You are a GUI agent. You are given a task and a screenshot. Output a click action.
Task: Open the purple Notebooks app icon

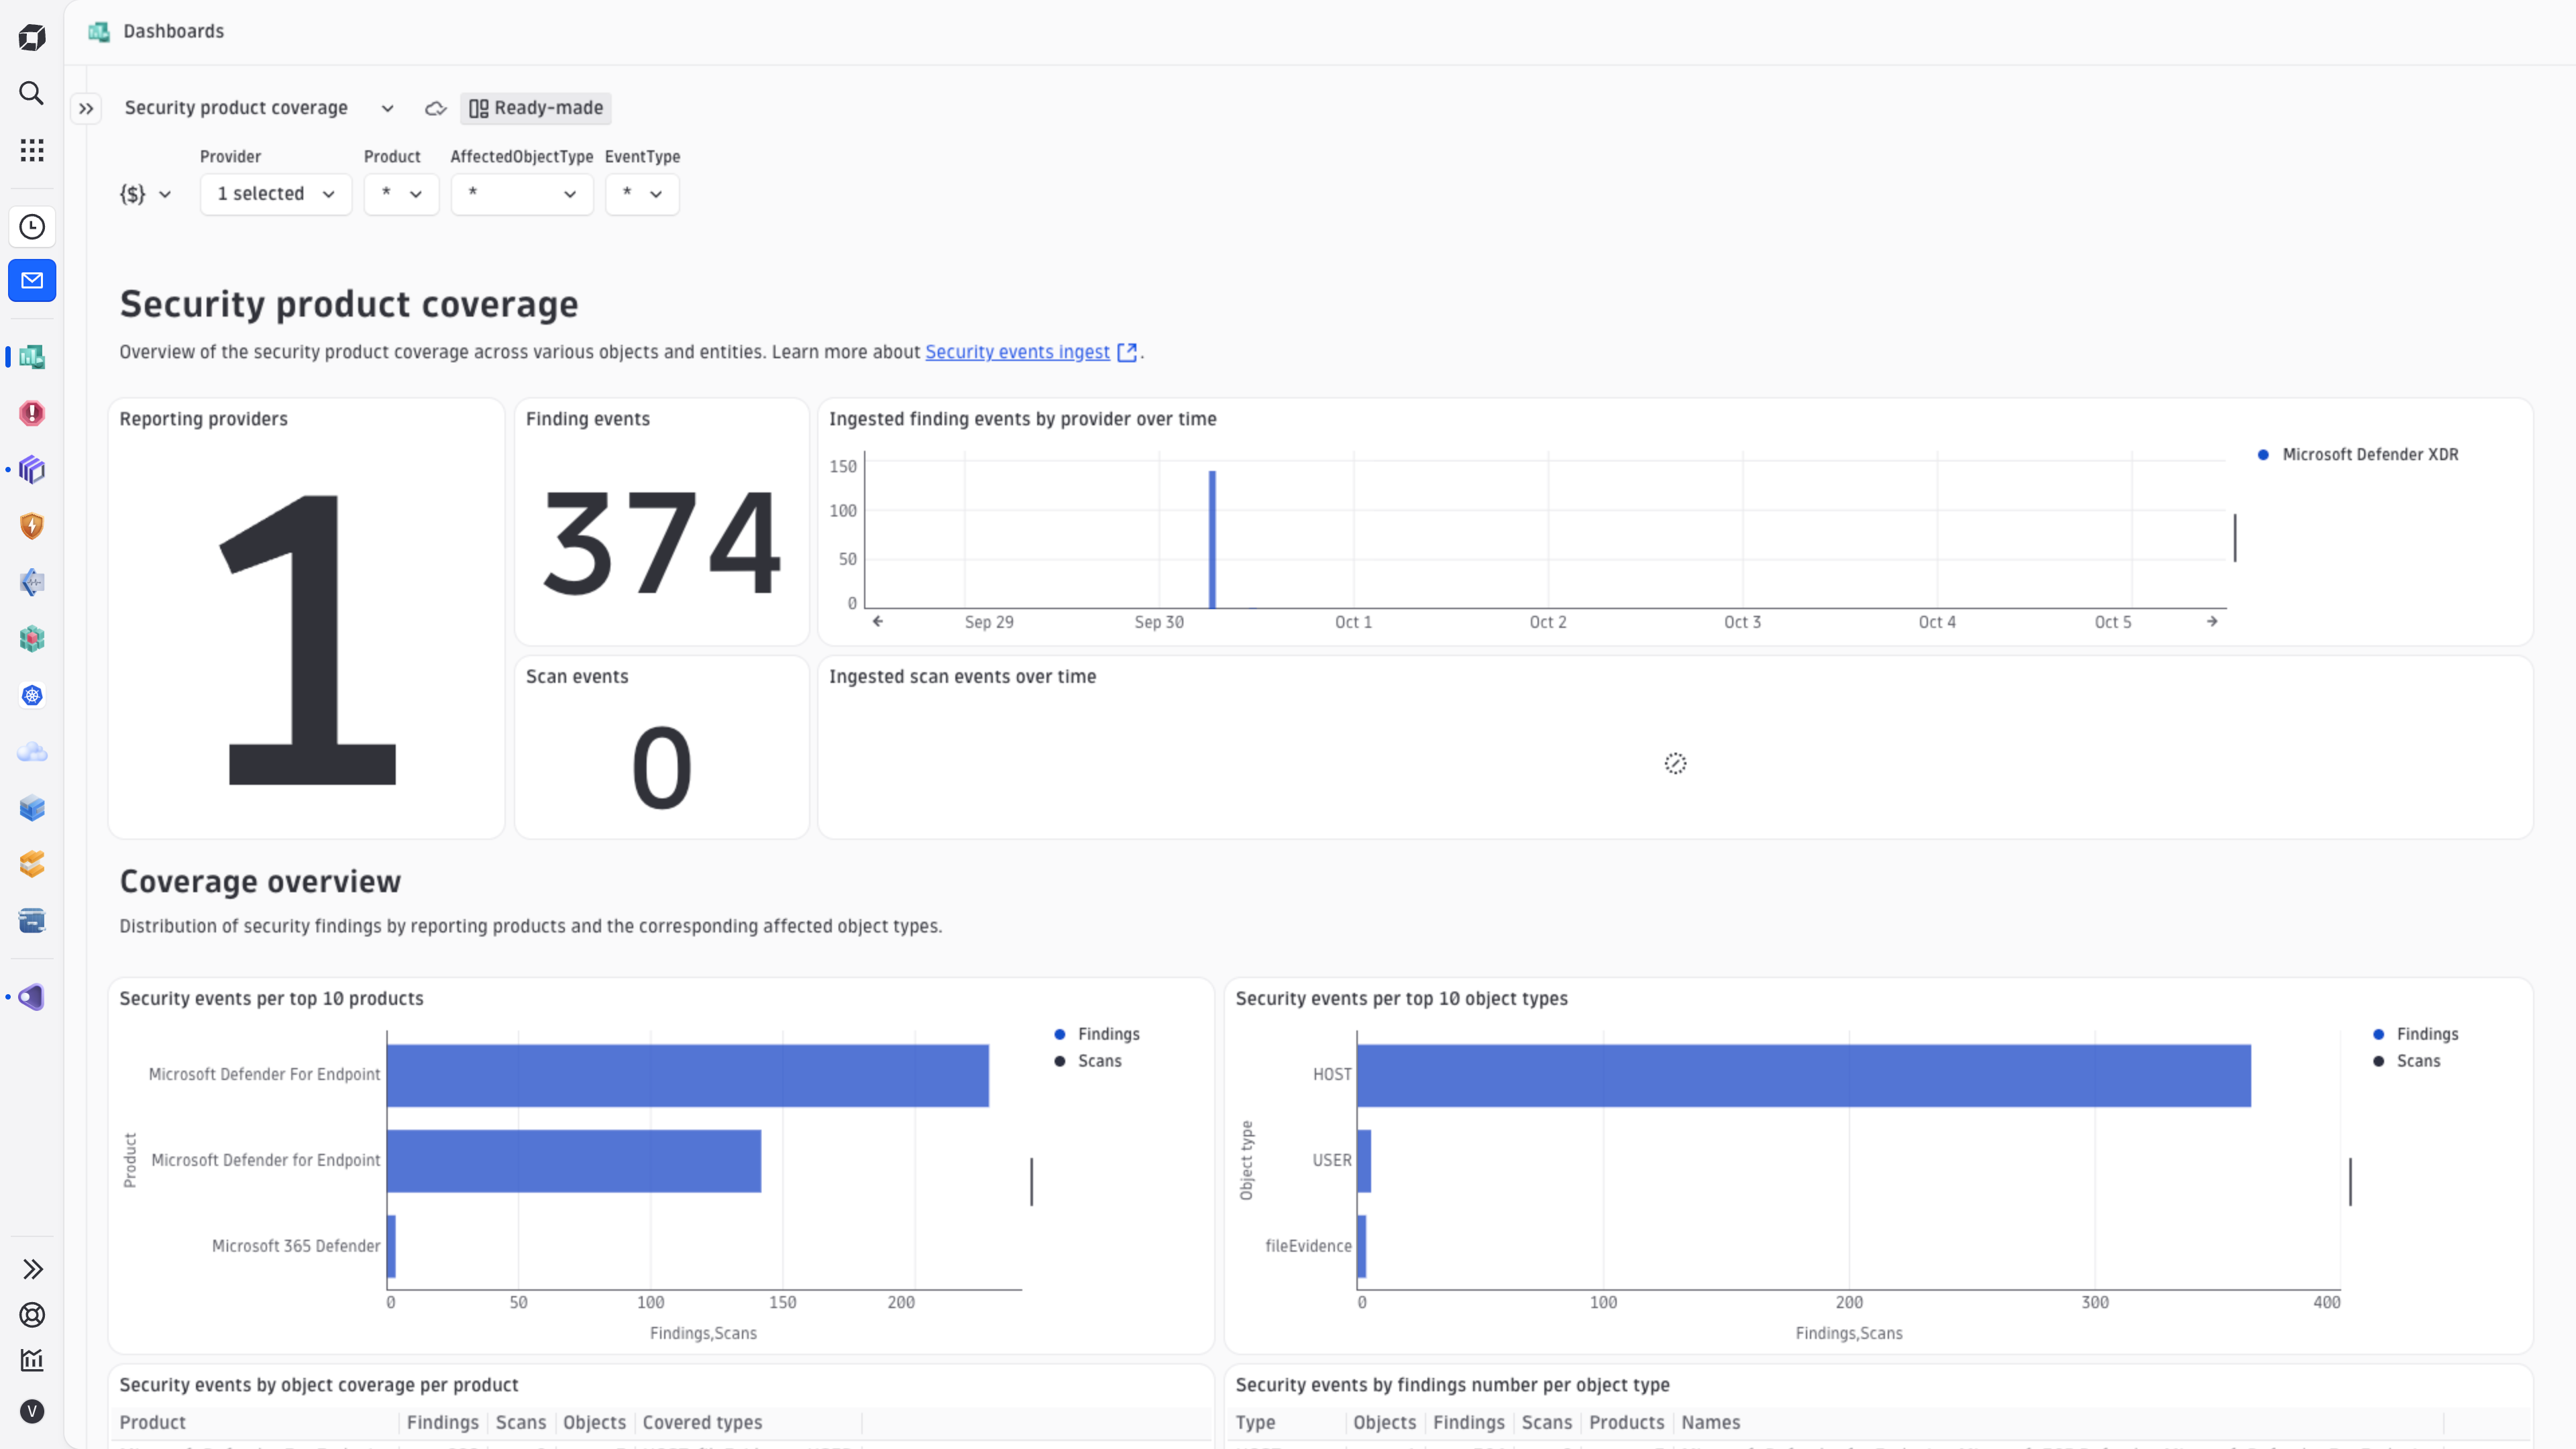coord(32,470)
